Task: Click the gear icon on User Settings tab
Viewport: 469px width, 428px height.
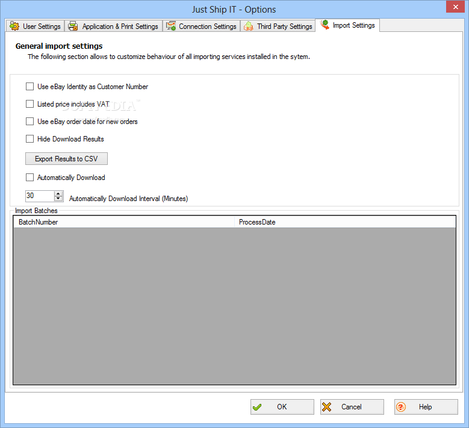Action: tap(14, 26)
